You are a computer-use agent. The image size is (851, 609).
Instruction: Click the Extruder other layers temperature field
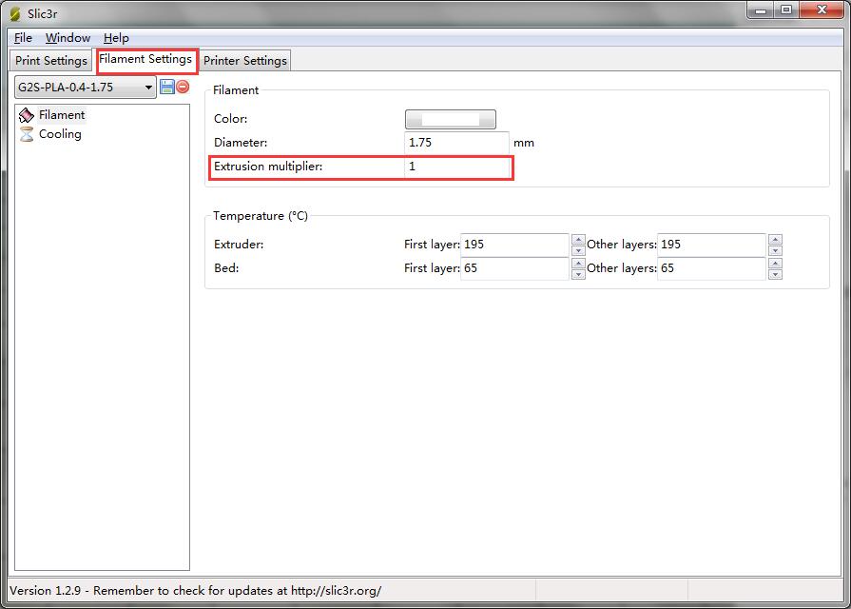pos(711,245)
